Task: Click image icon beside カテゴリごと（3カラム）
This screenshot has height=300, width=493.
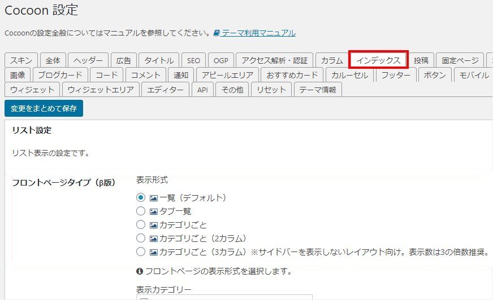Action: [x=153, y=252]
